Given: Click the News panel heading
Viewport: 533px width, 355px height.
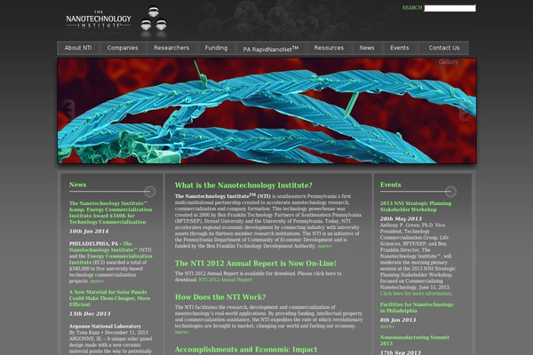Looking at the screenshot, I should click(77, 185).
